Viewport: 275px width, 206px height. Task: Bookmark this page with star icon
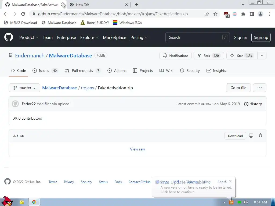(x=215, y=14)
